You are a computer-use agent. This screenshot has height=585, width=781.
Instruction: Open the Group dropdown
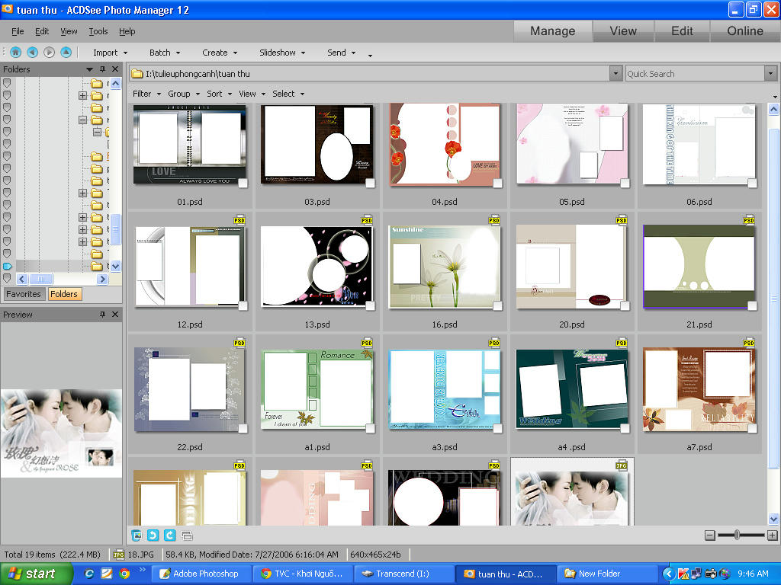[183, 94]
